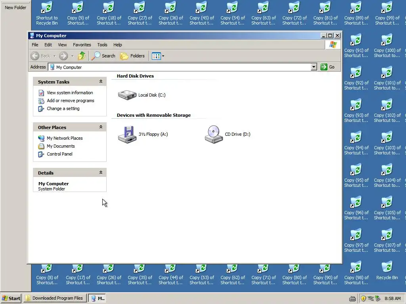The height and width of the screenshot is (304, 406).
Task: Select Copy (98) of Shortcut desktop icon
Action: [x=356, y=273]
